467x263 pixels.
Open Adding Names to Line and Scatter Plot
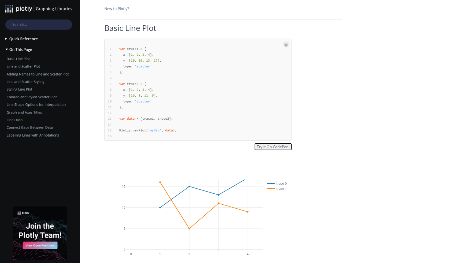37,74
